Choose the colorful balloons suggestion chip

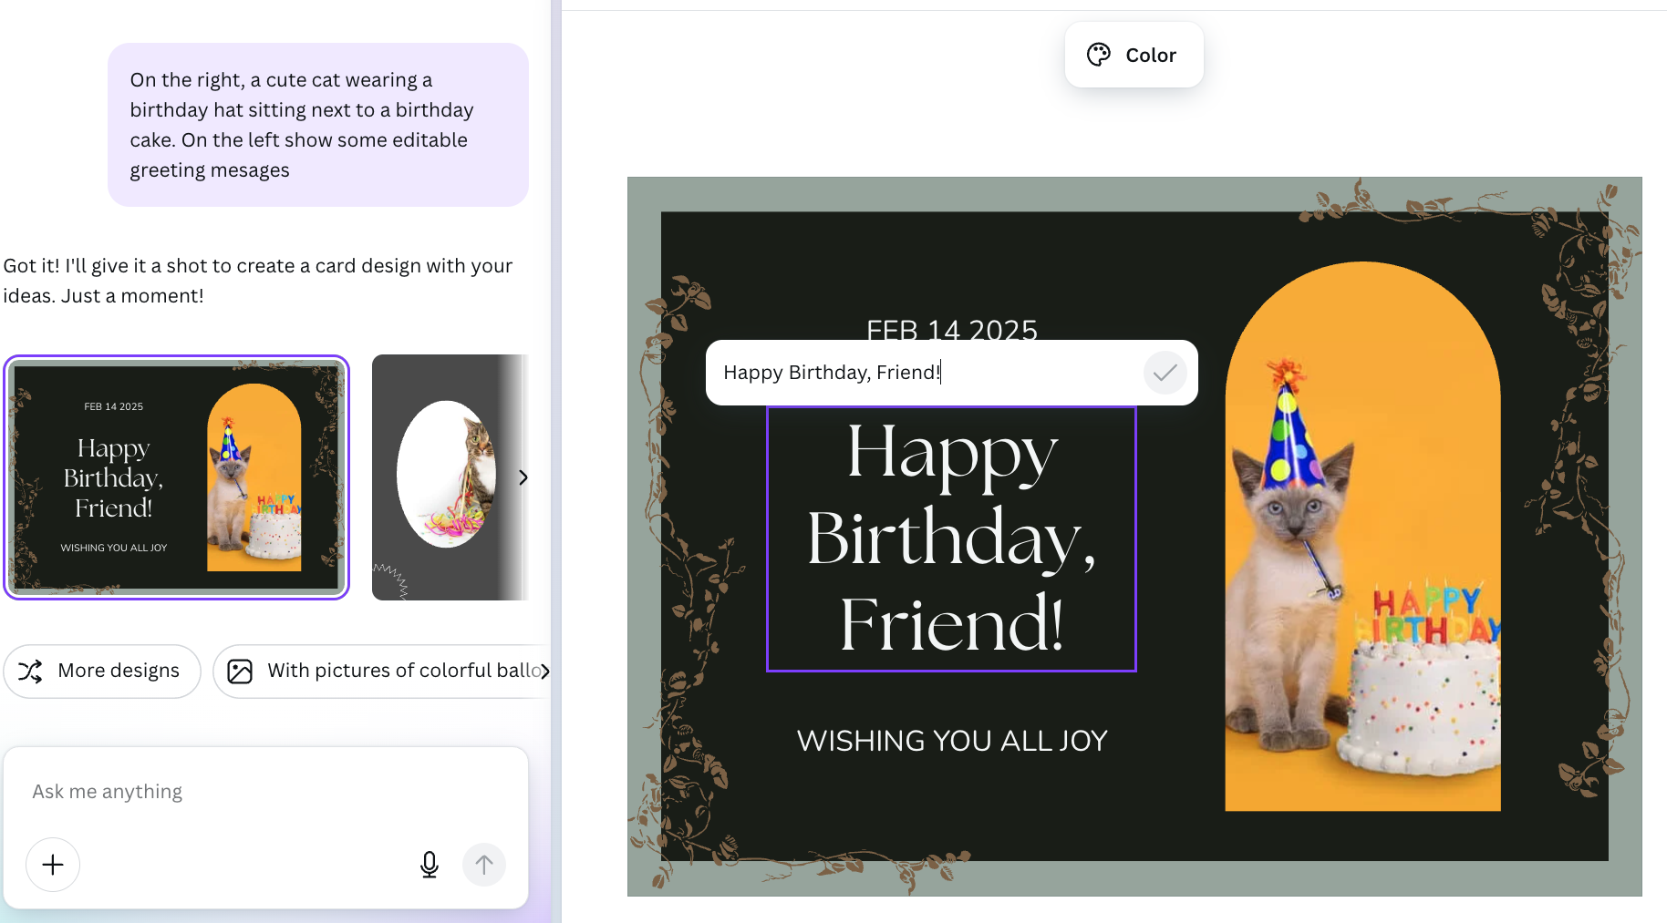(x=381, y=672)
